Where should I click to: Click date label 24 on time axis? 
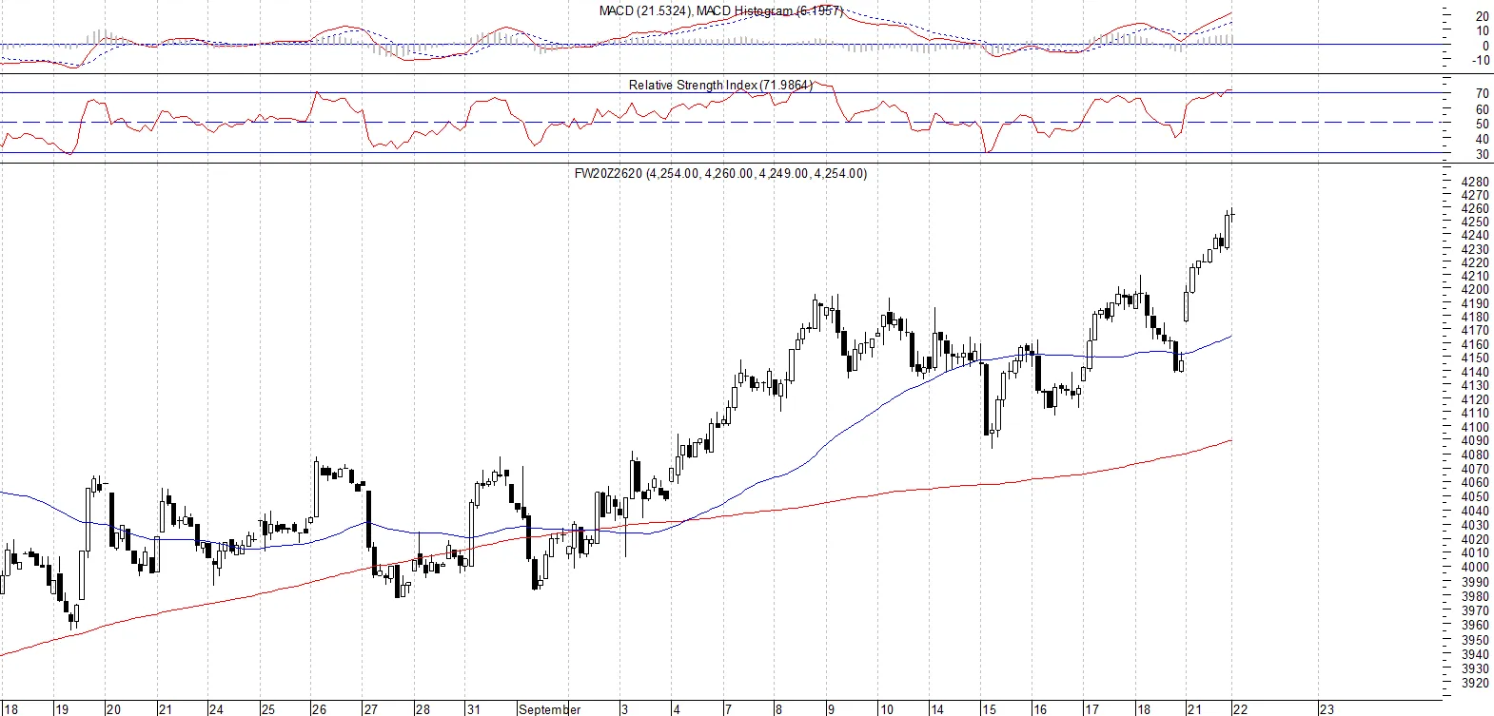(x=216, y=709)
